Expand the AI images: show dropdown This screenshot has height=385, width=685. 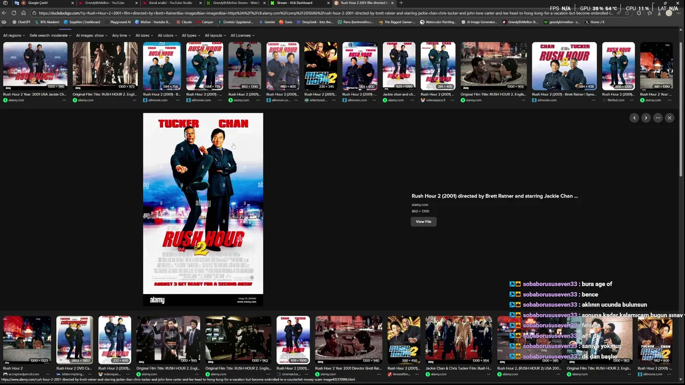(x=92, y=35)
